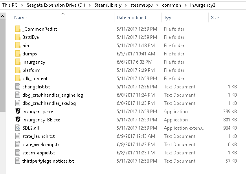Click the changelist.txt document icon

pyautogui.click(x=17, y=87)
